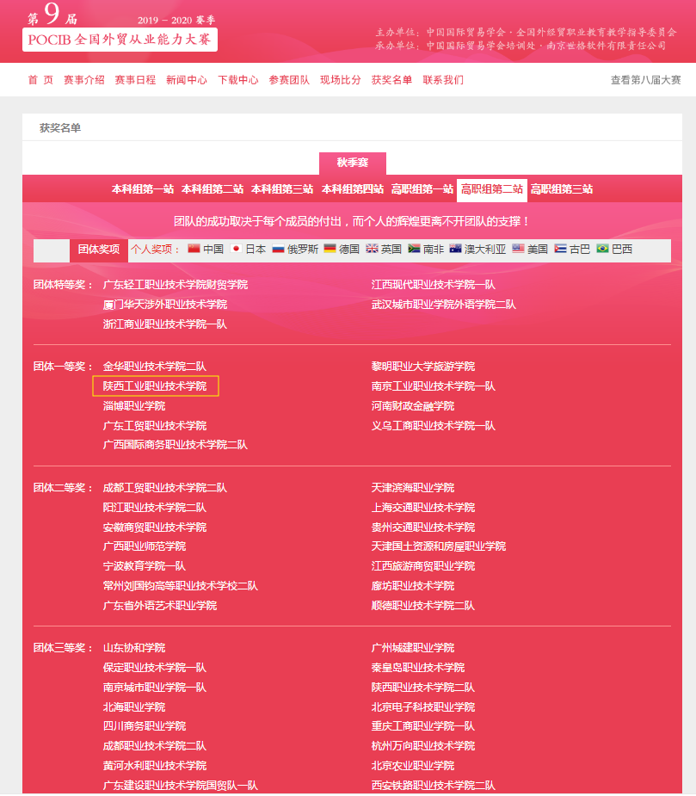Switch to the 高职组第三站 tab
The height and width of the screenshot is (796, 696).
562,189
